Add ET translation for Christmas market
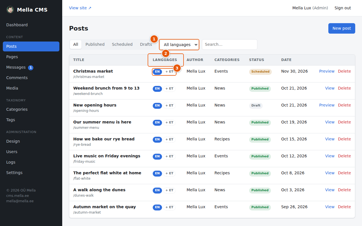The width and height of the screenshot is (362, 226). (x=169, y=72)
